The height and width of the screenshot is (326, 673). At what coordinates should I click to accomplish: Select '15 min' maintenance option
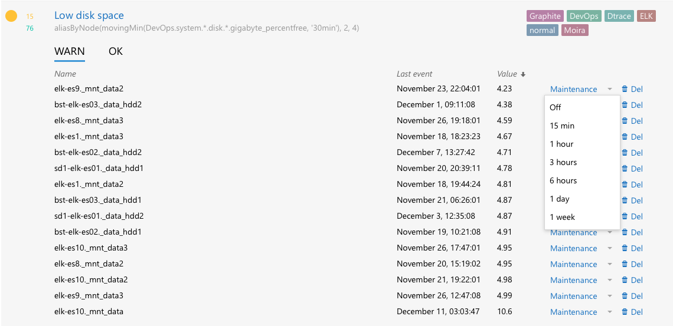tap(562, 126)
